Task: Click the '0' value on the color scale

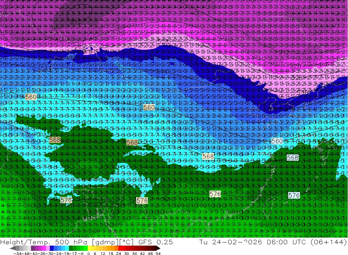Action: (x=88, y=254)
